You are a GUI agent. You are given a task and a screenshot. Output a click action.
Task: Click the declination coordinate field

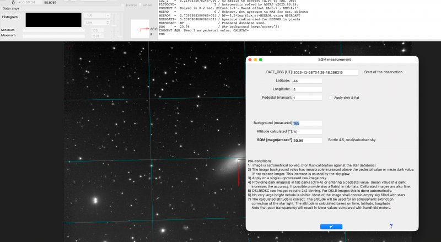(x=30, y=2)
